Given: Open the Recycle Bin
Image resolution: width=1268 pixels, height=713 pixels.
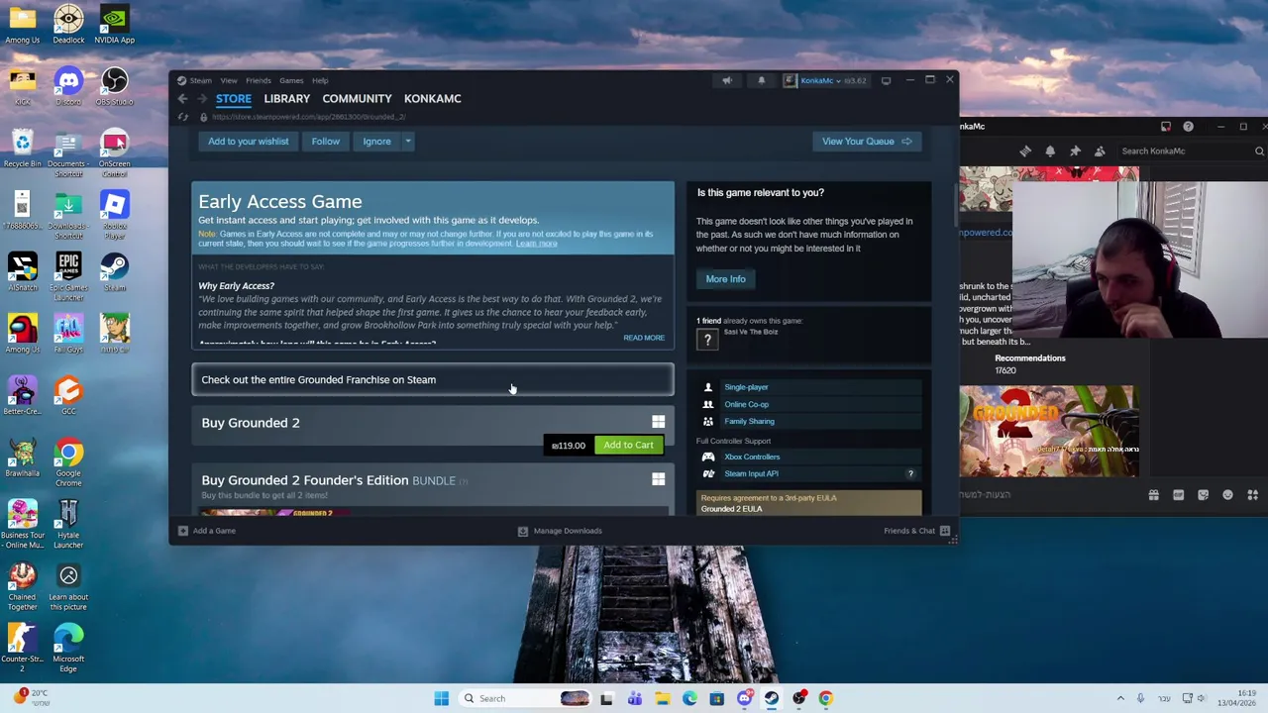Looking at the screenshot, I should (x=22, y=149).
